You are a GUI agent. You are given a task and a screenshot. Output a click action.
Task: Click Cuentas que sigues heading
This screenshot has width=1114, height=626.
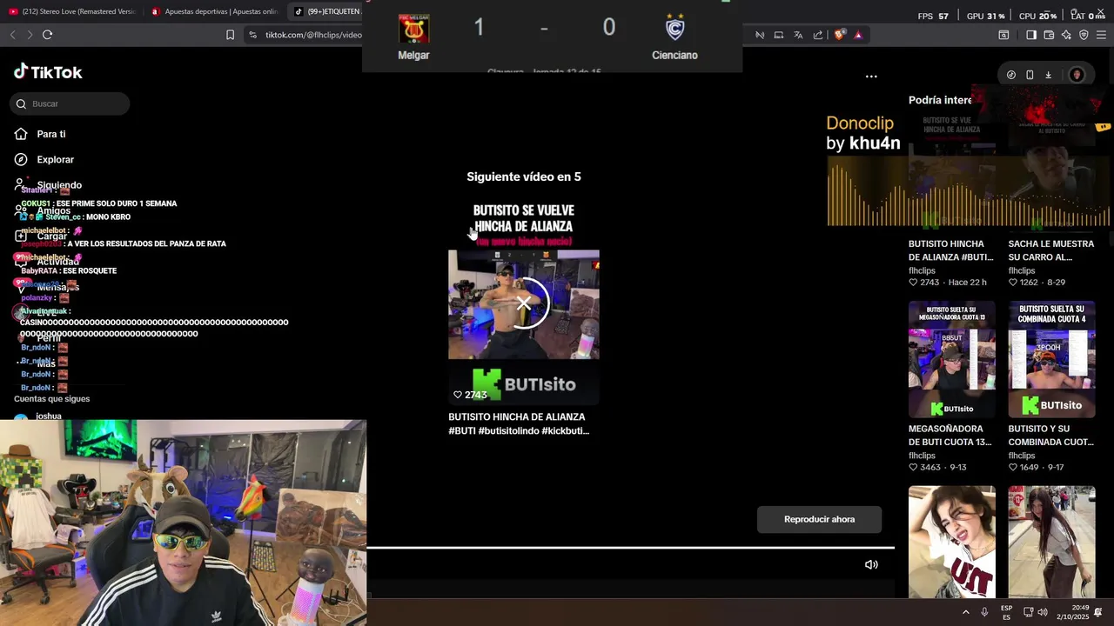[52, 398]
